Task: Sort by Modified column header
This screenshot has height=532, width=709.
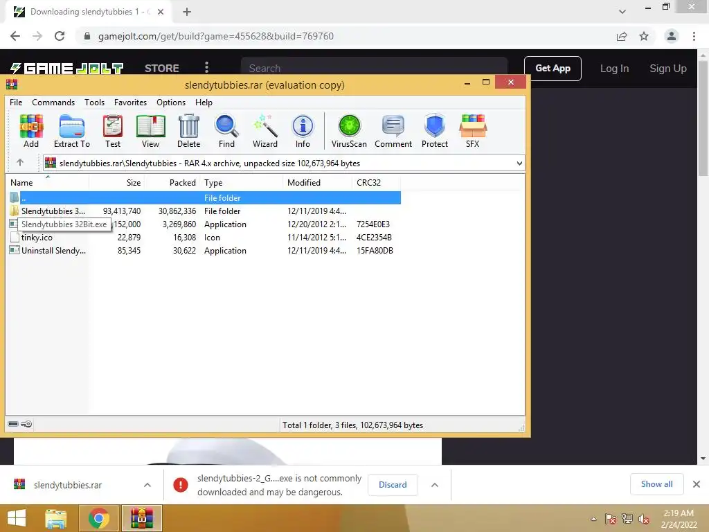Action: pyautogui.click(x=318, y=182)
